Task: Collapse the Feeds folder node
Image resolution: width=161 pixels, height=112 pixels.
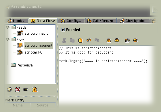Action: tap(7, 27)
